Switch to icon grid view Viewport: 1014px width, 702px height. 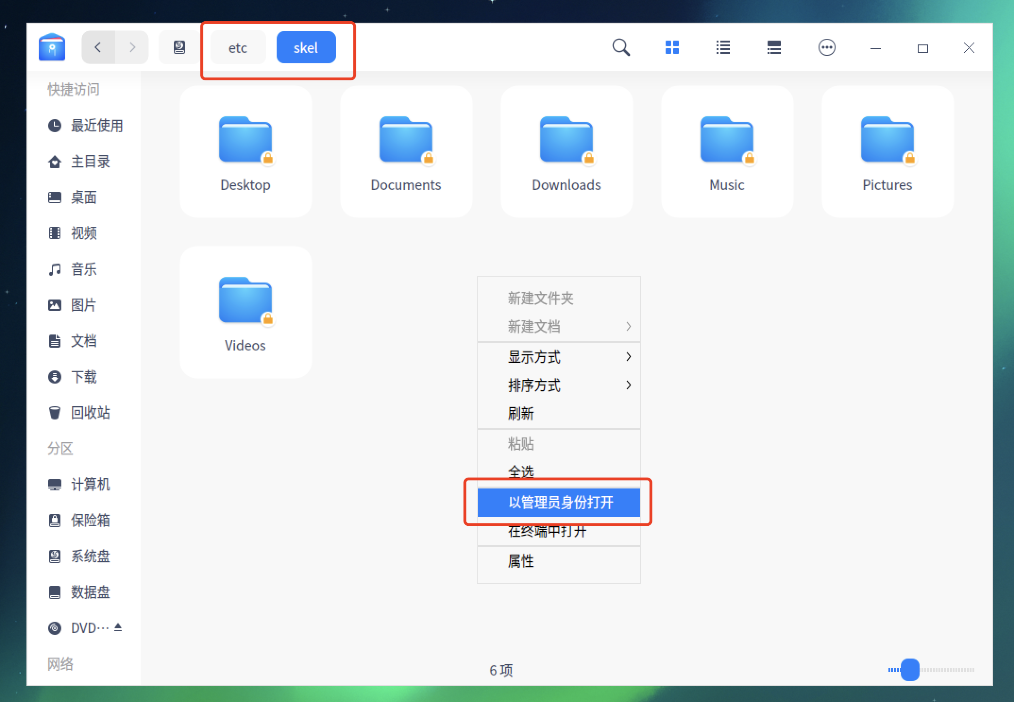[x=672, y=47]
